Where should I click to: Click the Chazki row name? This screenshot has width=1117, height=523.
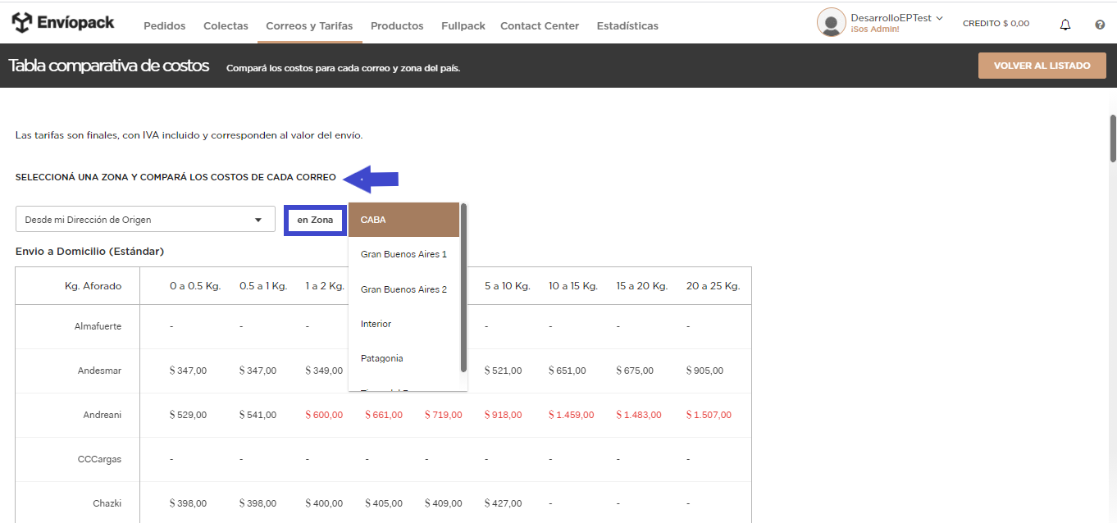click(107, 503)
